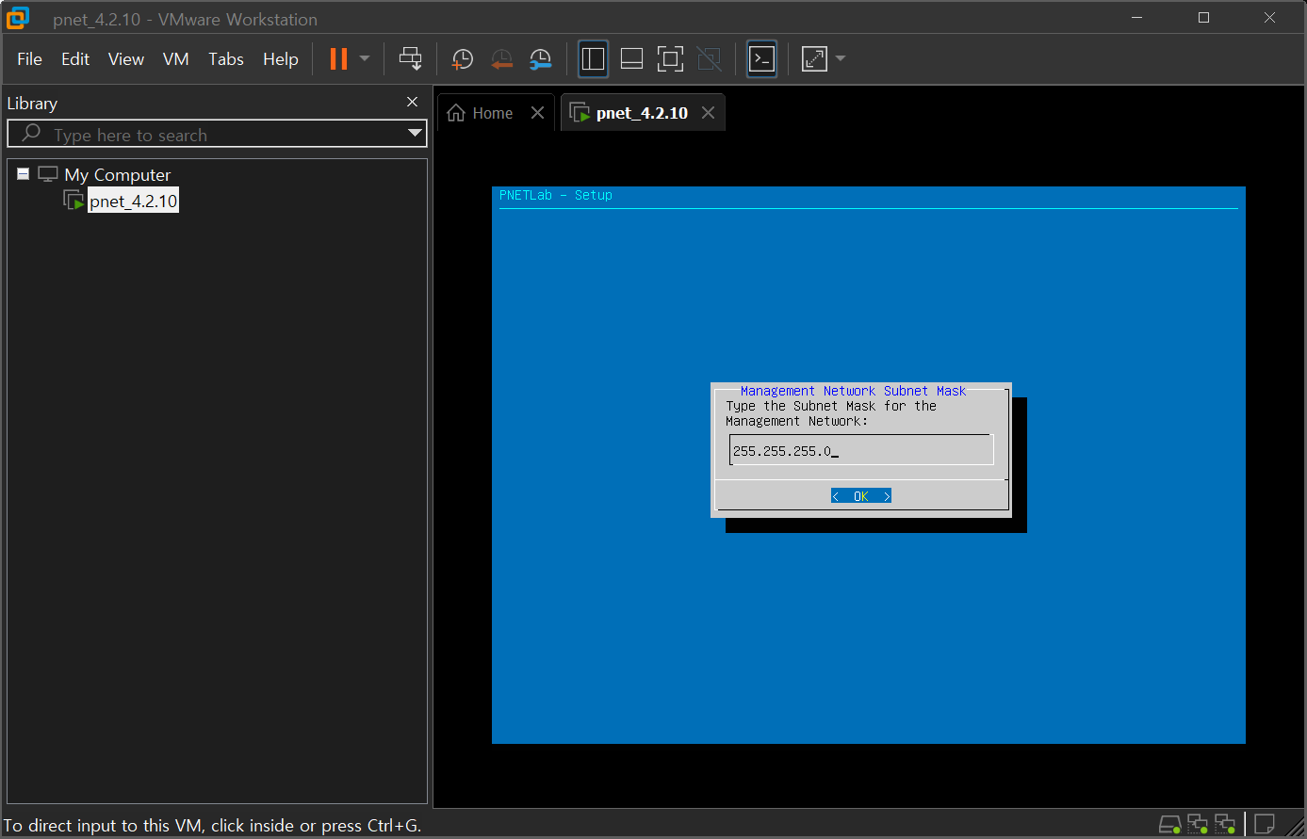Image resolution: width=1307 pixels, height=839 pixels.
Task: Click the Management Network Subnet Mask title
Action: 854,391
